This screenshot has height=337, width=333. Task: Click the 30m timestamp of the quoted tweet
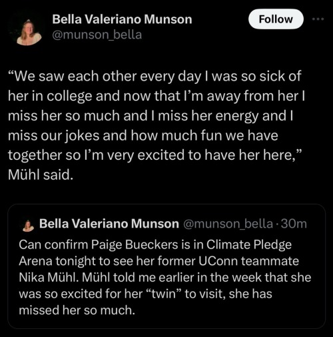tap(294, 224)
